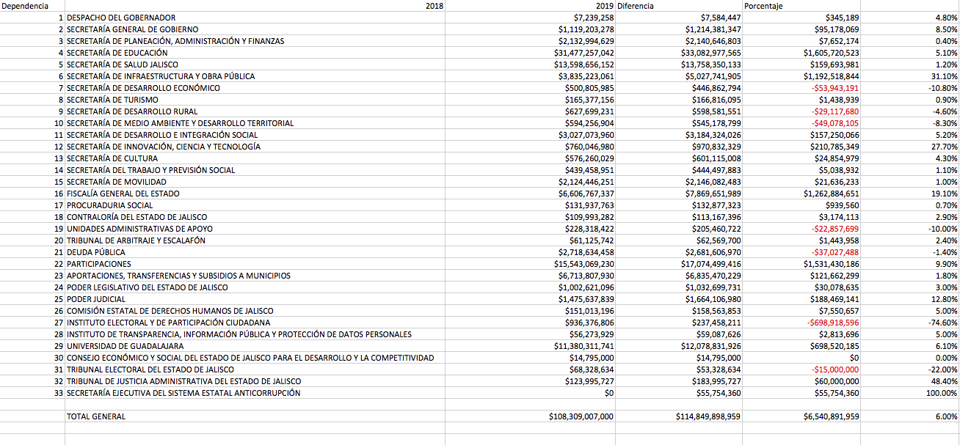Select 'SECRETARÍA DE INFRAESTRUCTURA Y OBRA PÚBLICA' cell

pos(255,76)
